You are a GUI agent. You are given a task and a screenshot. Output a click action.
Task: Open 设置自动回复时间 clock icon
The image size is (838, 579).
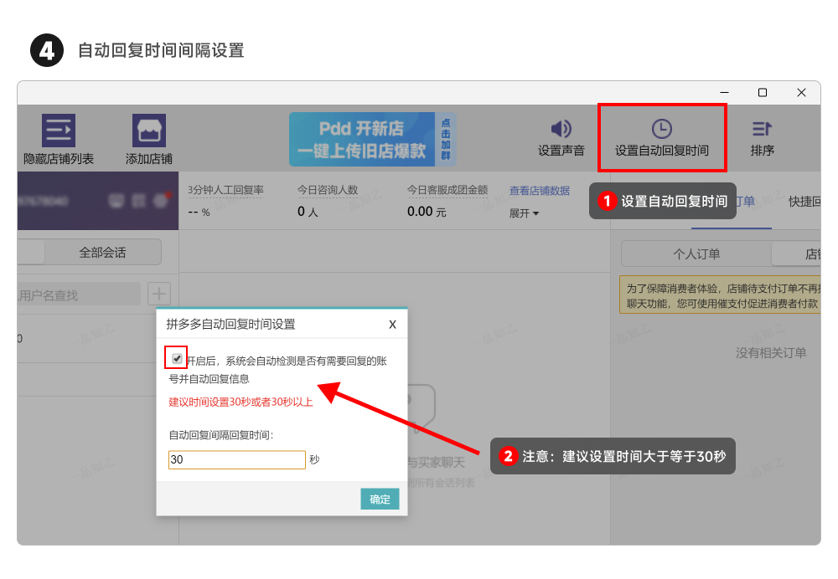pyautogui.click(x=661, y=129)
